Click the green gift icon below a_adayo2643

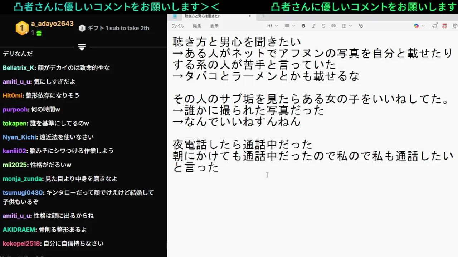[39, 33]
